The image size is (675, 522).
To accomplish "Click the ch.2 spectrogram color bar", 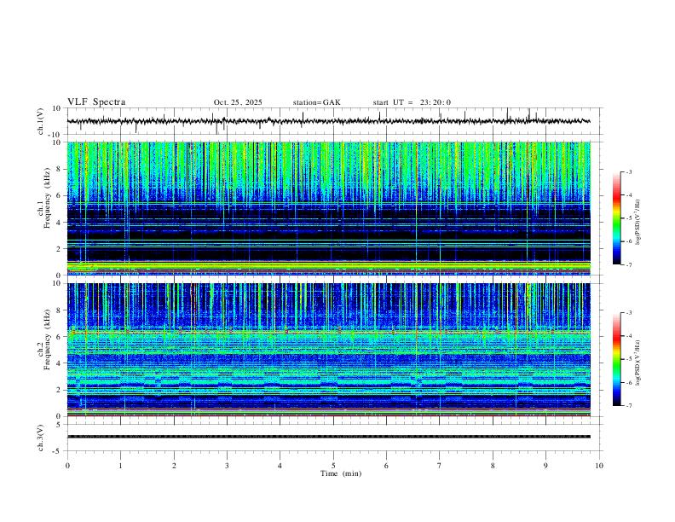I will [x=616, y=359].
